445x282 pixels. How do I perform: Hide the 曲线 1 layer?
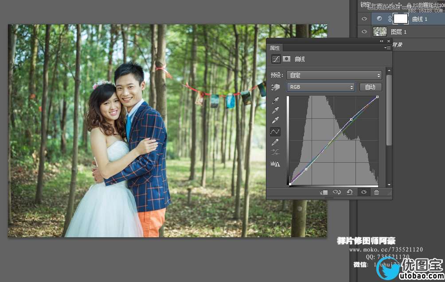coord(364,19)
